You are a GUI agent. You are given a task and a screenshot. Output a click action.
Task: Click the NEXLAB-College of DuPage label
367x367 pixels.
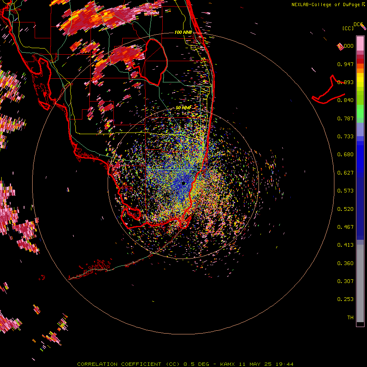tap(326, 4)
